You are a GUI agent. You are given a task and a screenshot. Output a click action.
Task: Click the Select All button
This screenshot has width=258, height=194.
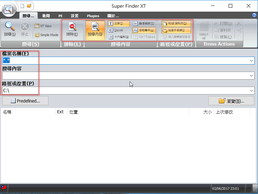click(x=204, y=31)
